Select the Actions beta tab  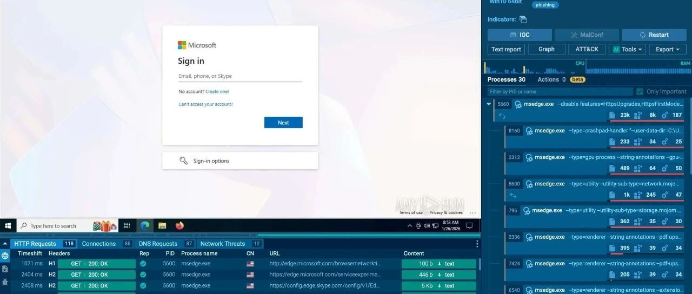pyautogui.click(x=561, y=79)
